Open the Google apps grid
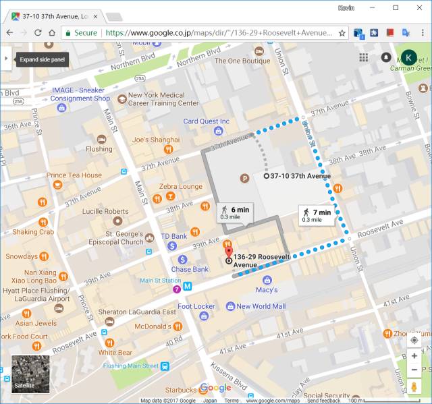This screenshot has width=432, height=404. [x=363, y=57]
